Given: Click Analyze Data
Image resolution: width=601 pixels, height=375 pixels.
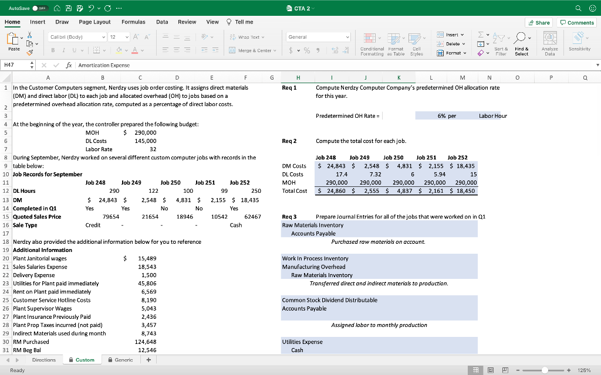Looking at the screenshot, I should [549, 45].
